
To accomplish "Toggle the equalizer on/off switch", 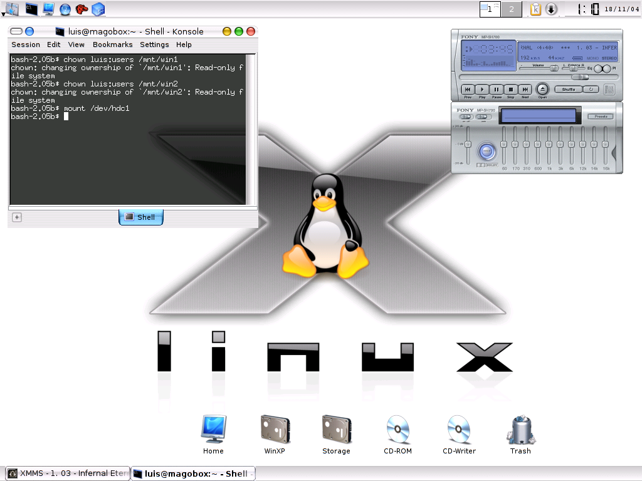I will pos(466,117).
